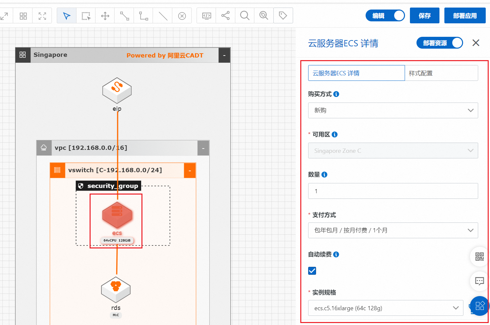Activate the marquee box-select tool
490x325 pixels.
pos(86,16)
